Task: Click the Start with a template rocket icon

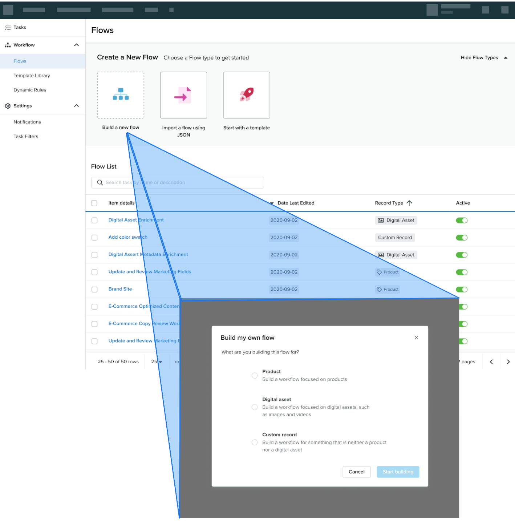Action: point(246,95)
